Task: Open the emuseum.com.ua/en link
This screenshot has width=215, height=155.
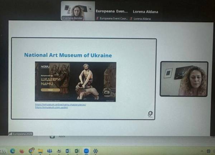Action: pos(52,107)
